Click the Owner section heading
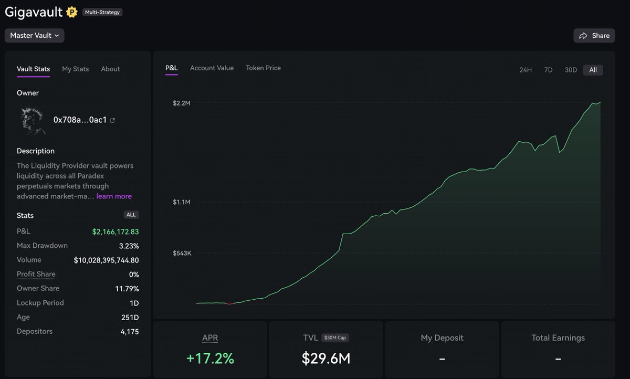Image resolution: width=630 pixels, height=379 pixels. [x=28, y=93]
